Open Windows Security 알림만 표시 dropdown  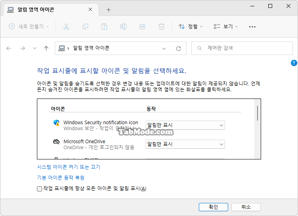pyautogui.click(x=185, y=125)
